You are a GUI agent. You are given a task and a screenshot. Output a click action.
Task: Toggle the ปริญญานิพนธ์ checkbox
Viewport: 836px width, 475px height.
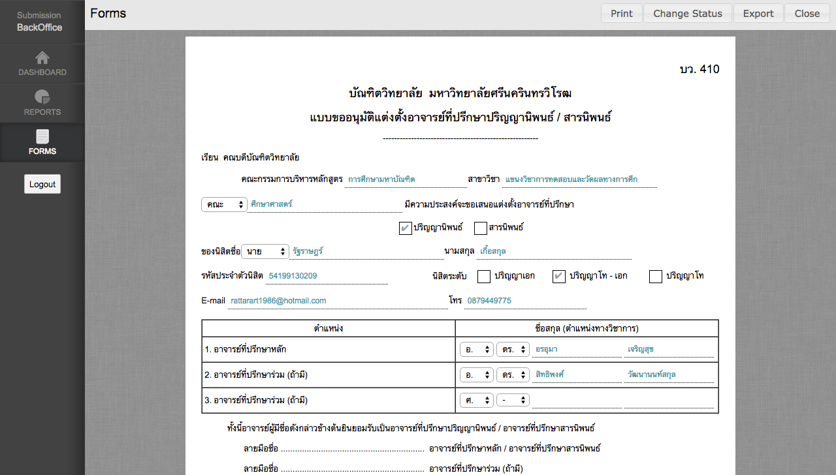click(406, 228)
